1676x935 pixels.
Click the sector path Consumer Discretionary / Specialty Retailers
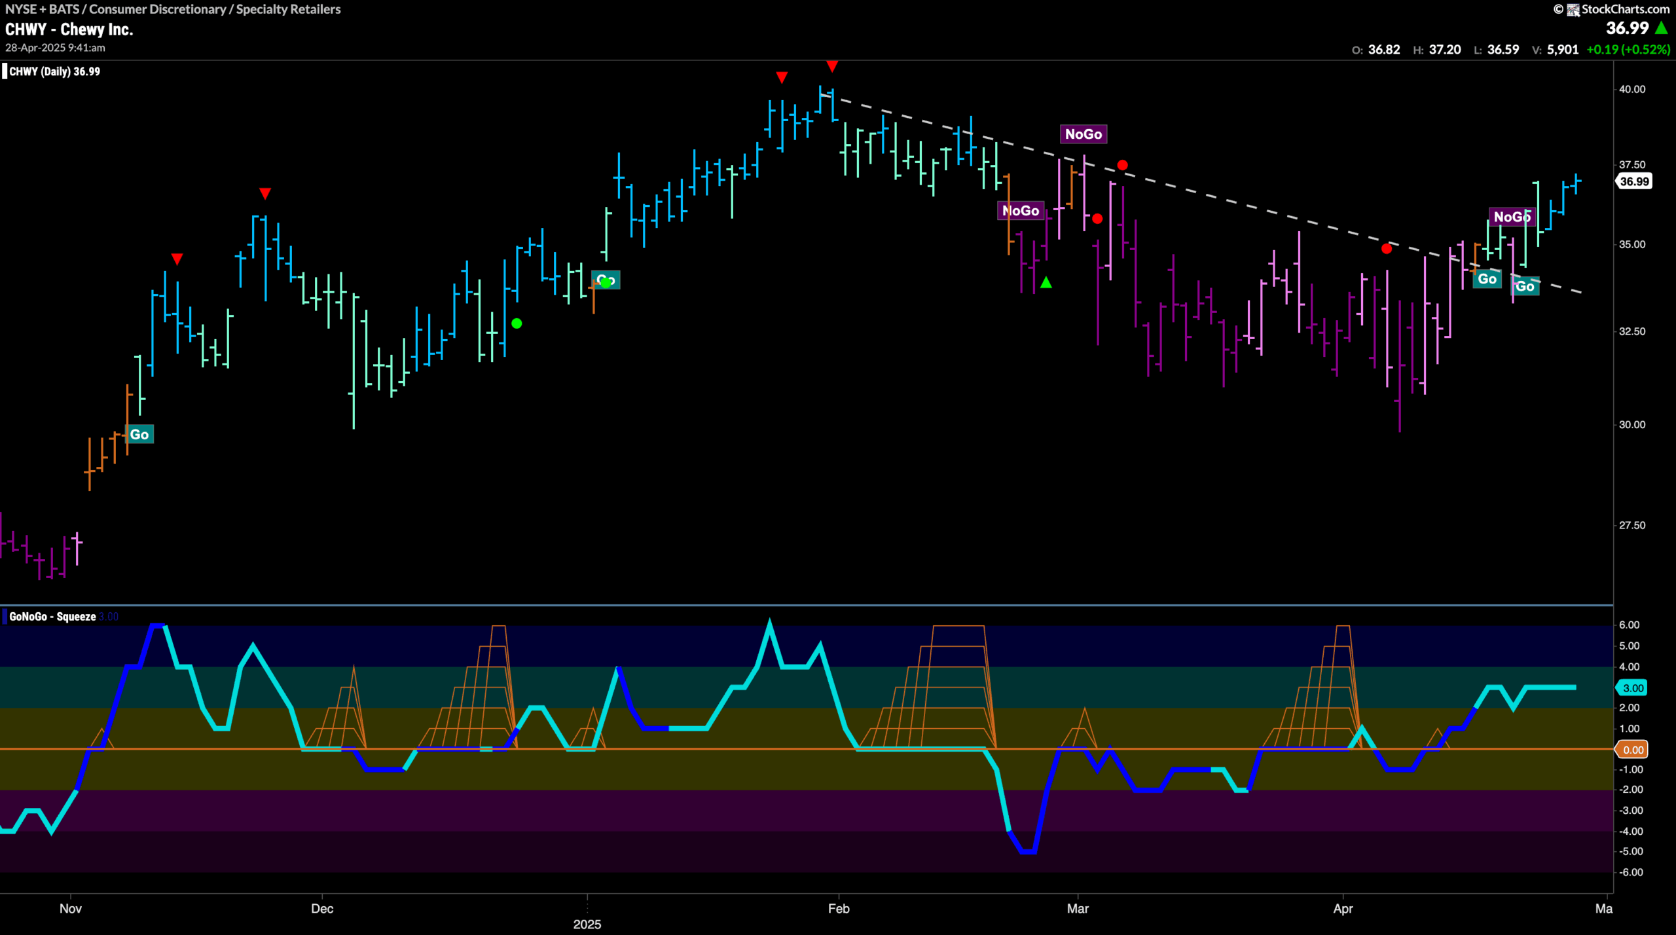(x=215, y=9)
